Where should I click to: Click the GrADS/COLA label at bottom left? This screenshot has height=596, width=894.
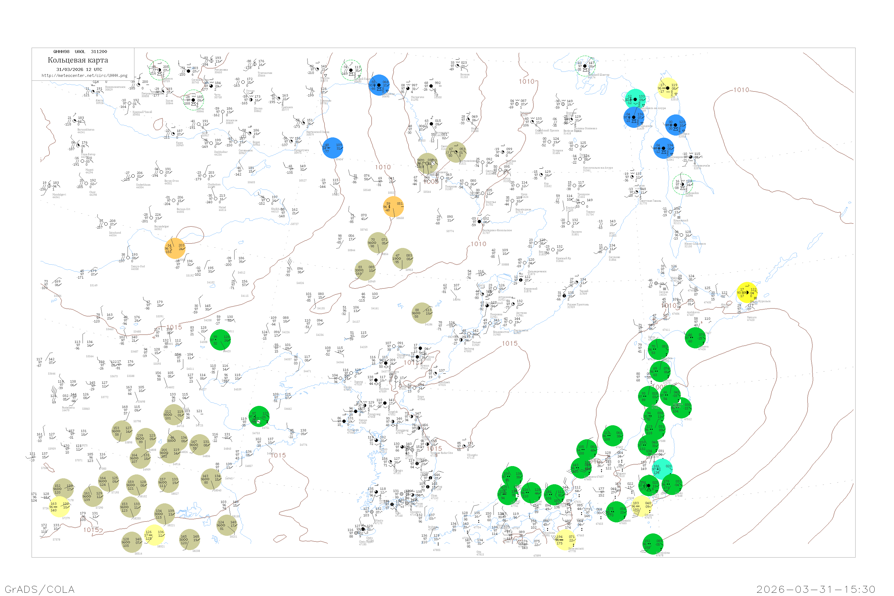point(40,589)
